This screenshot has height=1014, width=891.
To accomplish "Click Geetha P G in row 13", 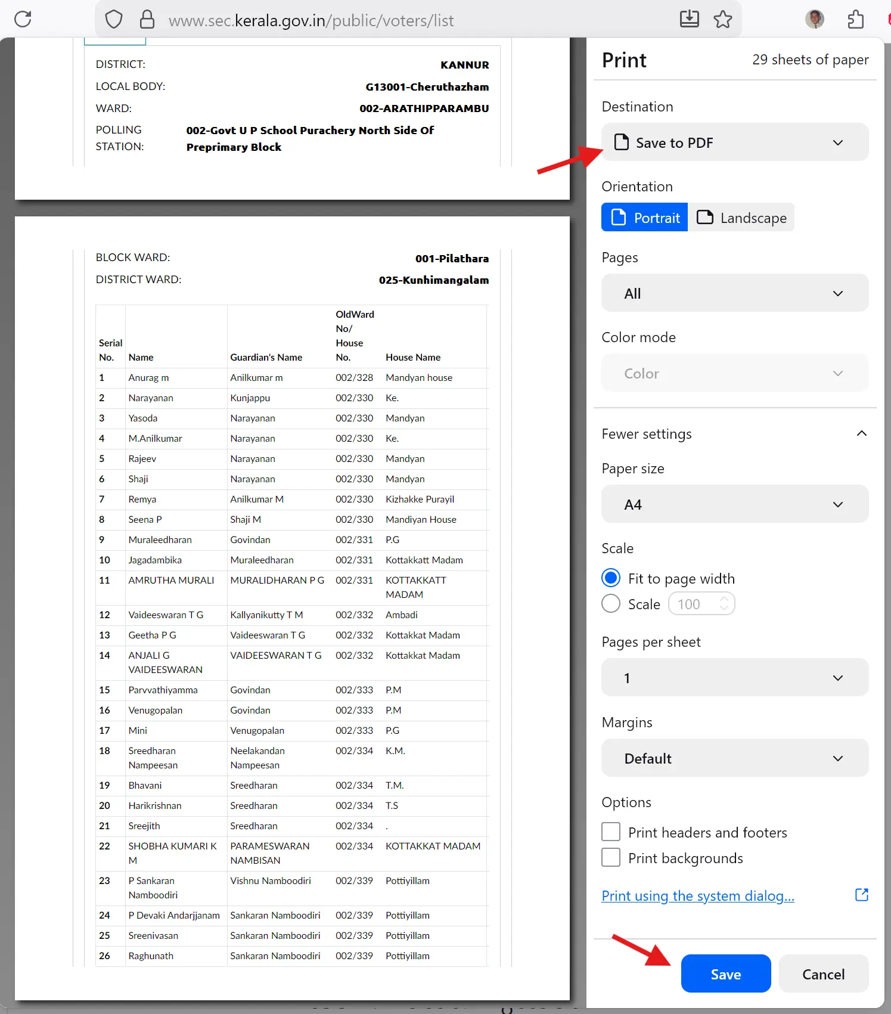I will coord(152,635).
